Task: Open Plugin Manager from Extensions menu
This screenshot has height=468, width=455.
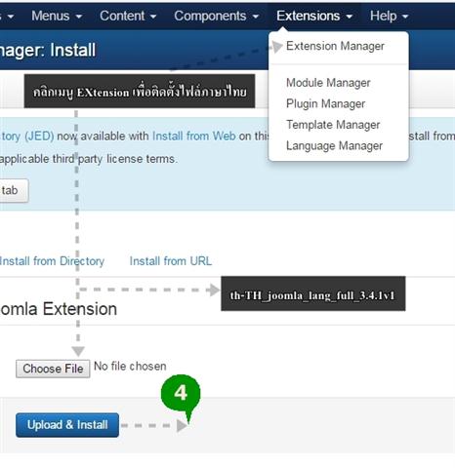Action: click(325, 104)
